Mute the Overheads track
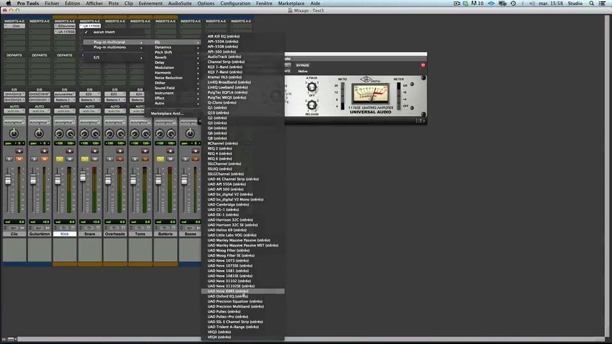This screenshot has height=344, width=612. pos(120,159)
